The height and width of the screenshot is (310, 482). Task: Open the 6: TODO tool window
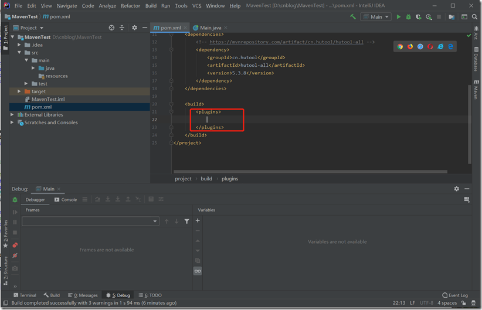click(x=150, y=295)
